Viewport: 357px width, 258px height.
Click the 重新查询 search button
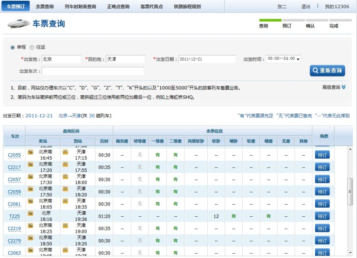(x=327, y=71)
